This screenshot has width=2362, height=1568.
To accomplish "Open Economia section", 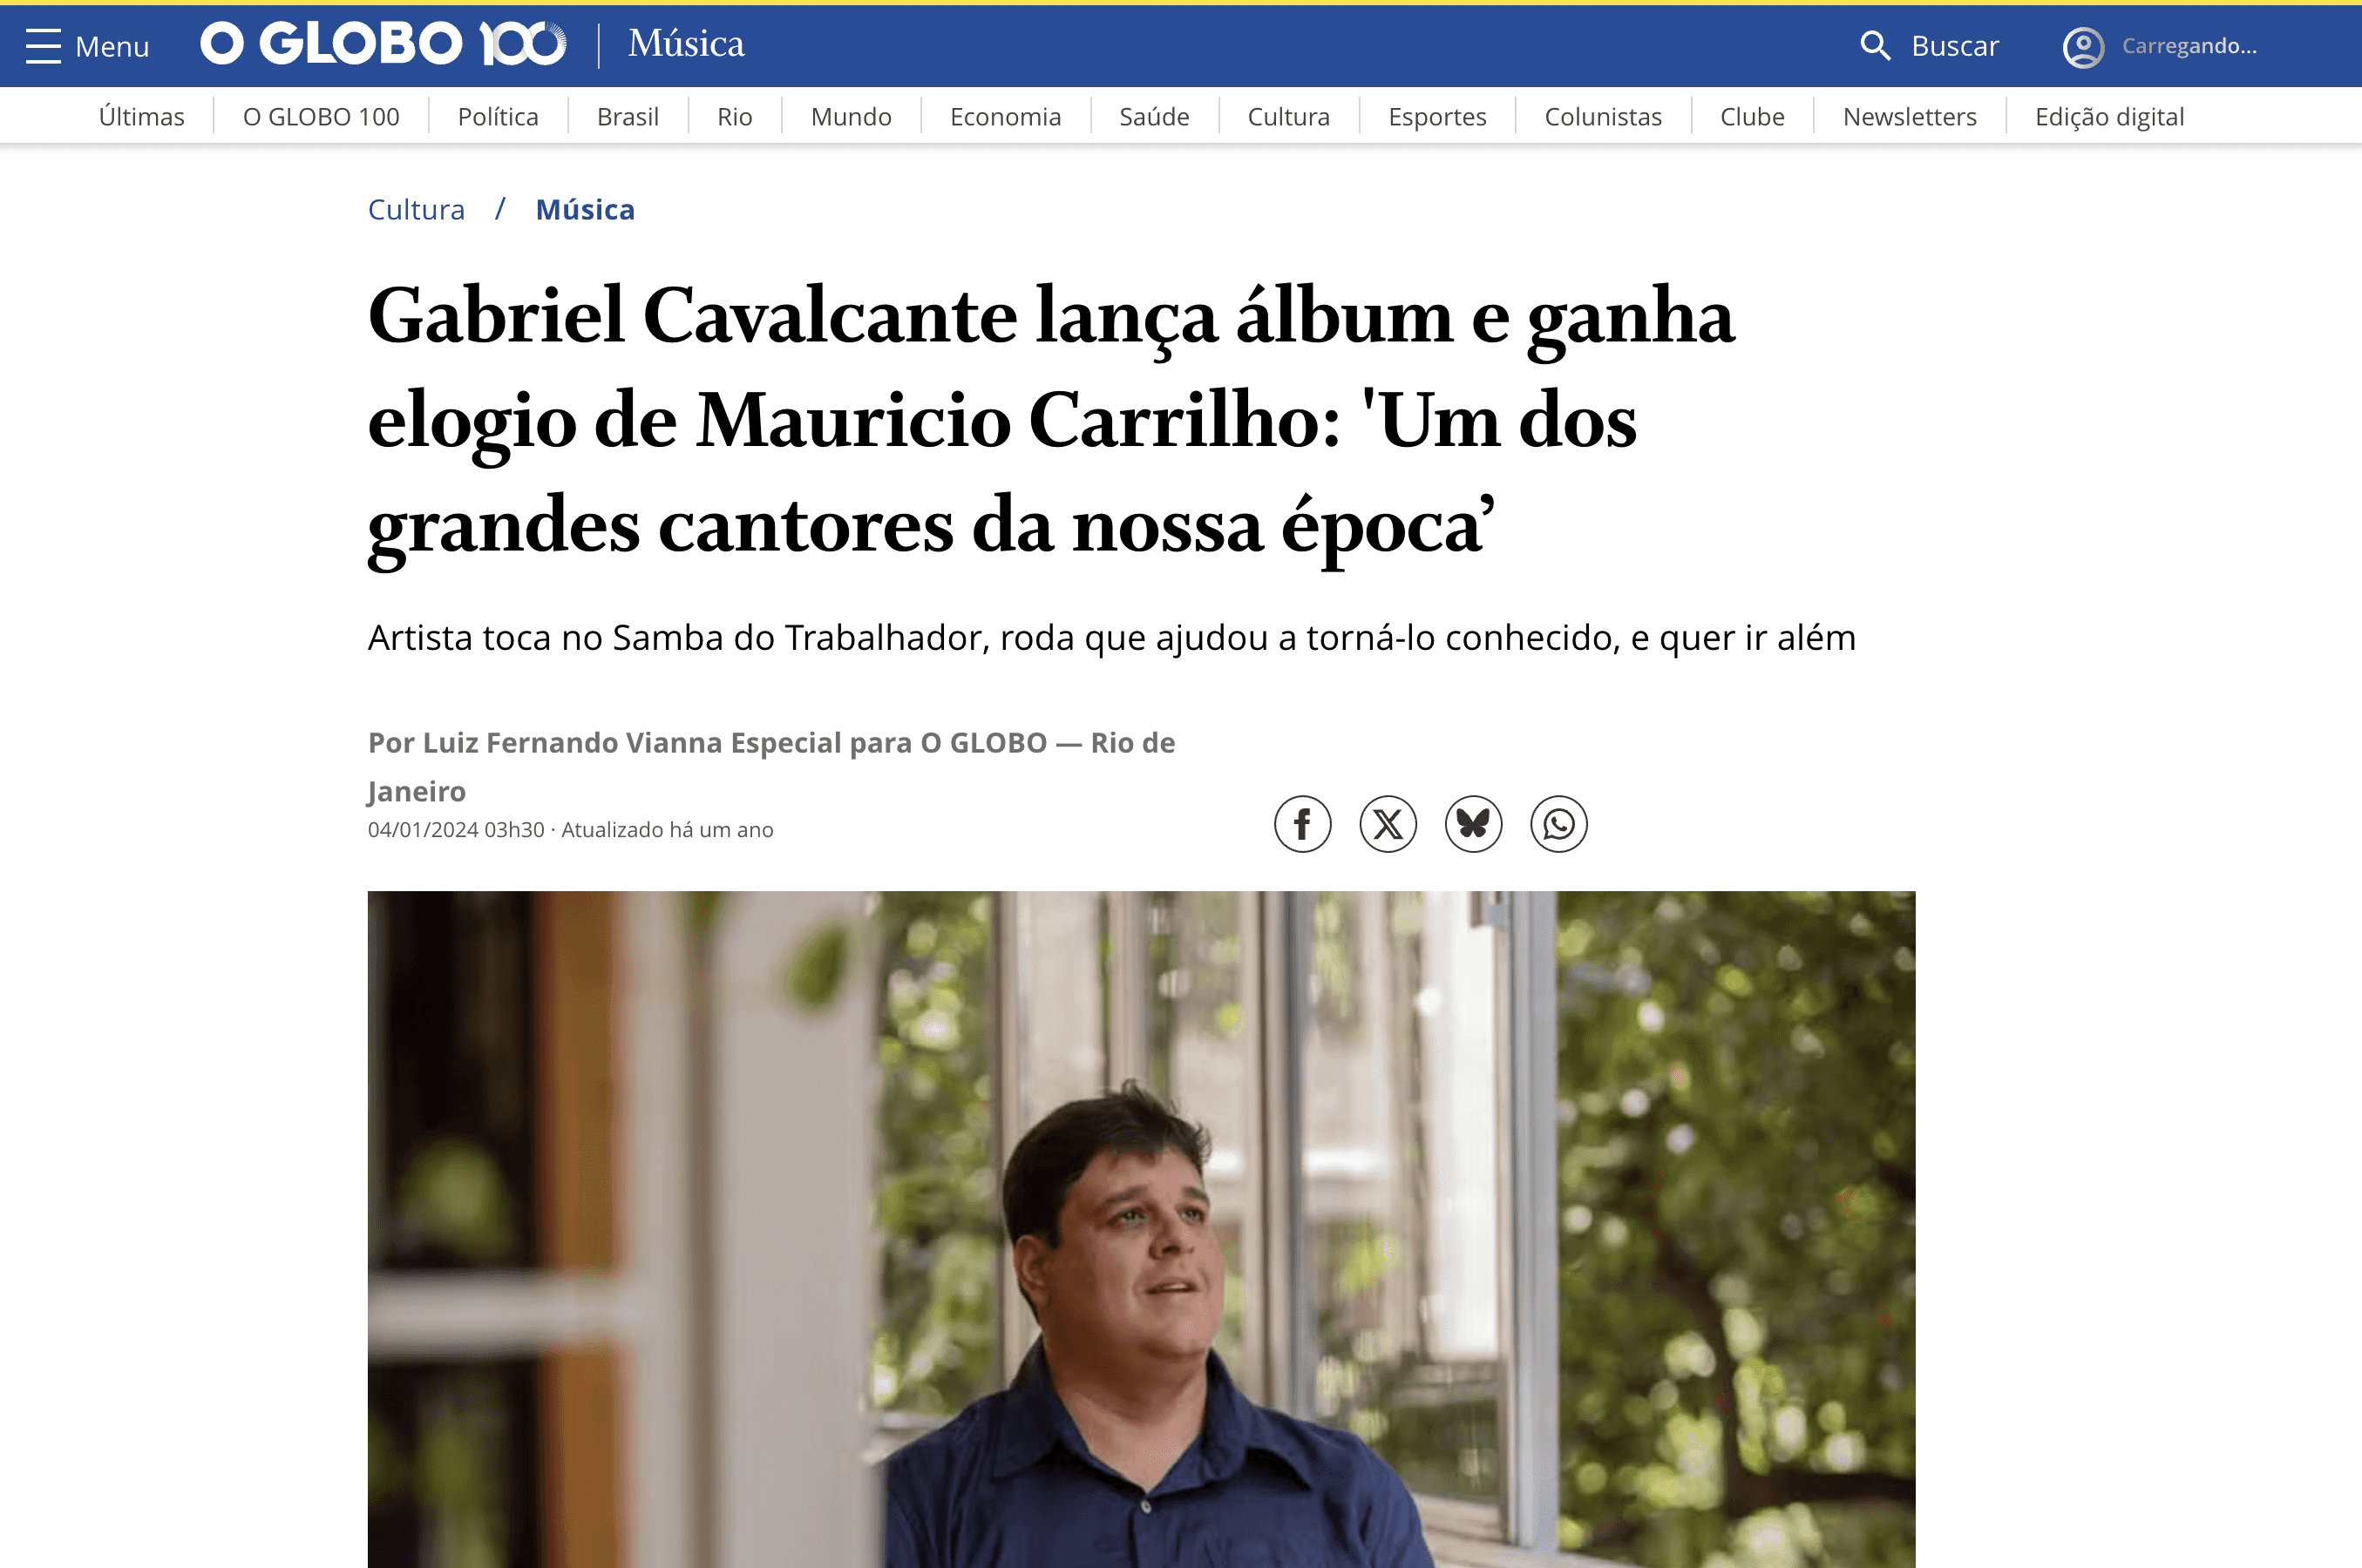I will point(1004,117).
